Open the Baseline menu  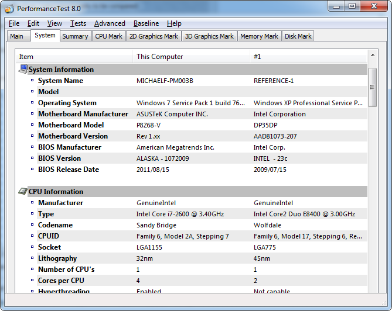[146, 23]
